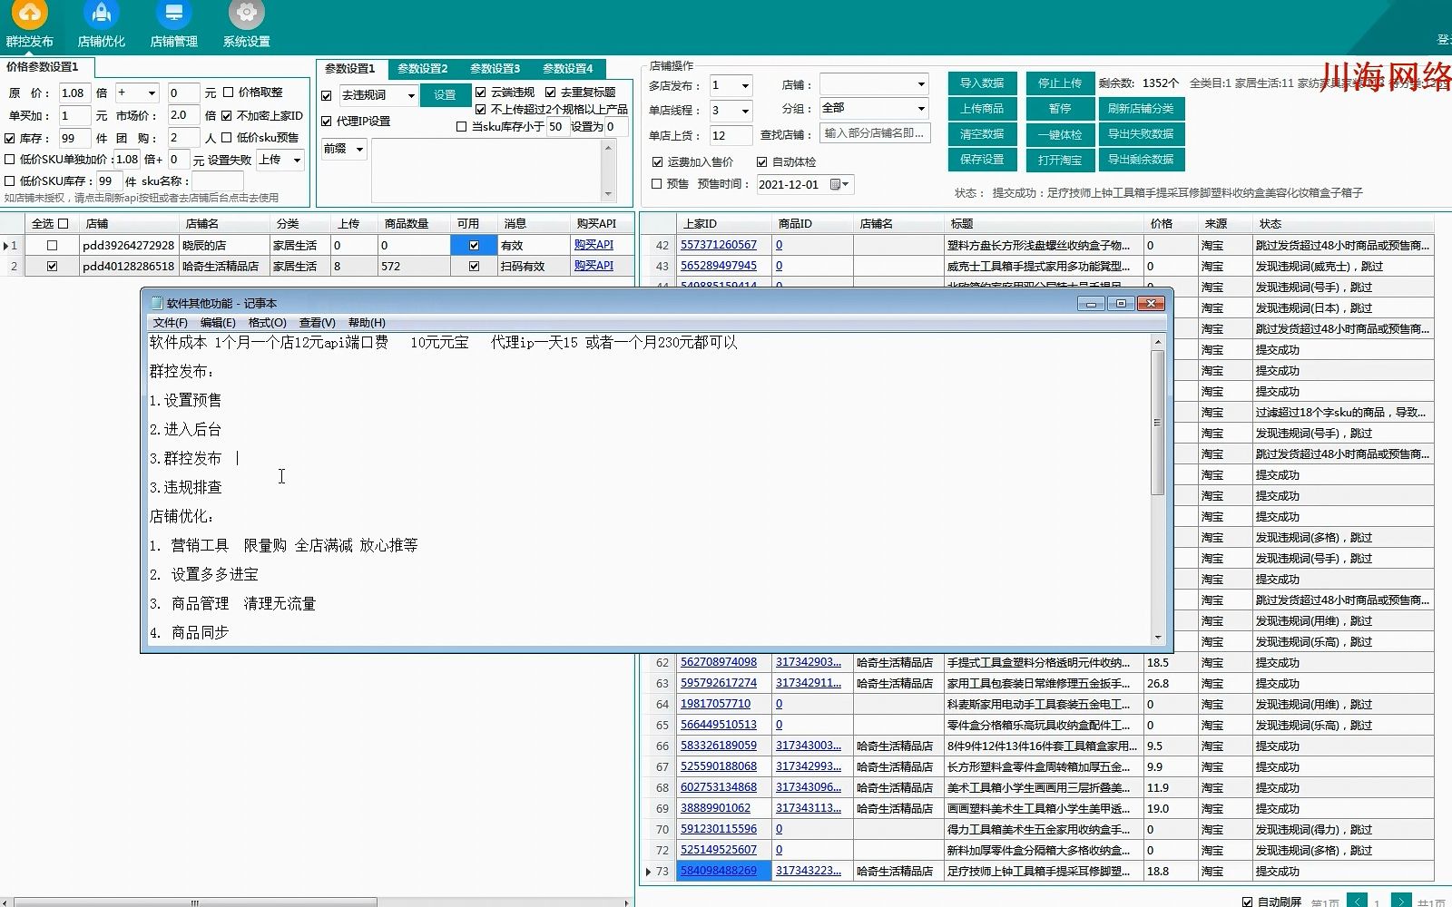
Task: Switch to 参数设置4 tab
Action: [568, 69]
